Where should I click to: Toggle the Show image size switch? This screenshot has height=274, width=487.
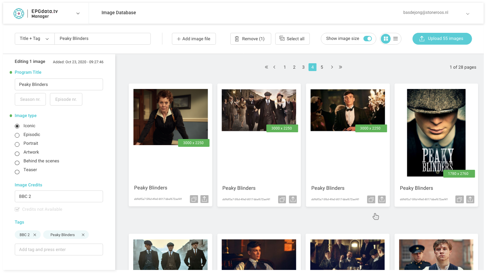(x=367, y=39)
